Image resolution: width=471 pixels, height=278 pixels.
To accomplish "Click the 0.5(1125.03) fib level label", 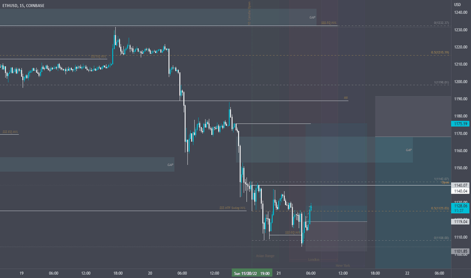I will tap(440, 208).
